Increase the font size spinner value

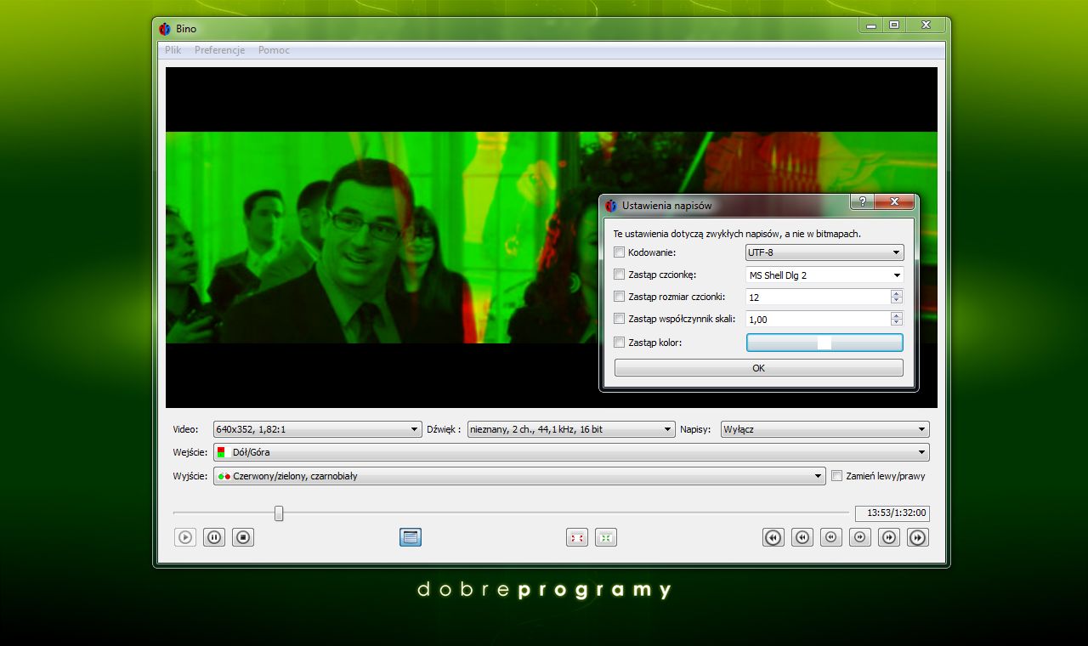point(896,293)
